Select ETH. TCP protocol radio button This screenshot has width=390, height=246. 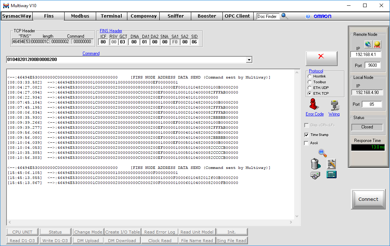[309, 94]
